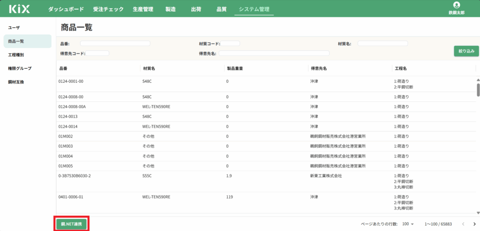The image size is (480, 231).
Task: Click the KiX logo
Action: click(20, 9)
